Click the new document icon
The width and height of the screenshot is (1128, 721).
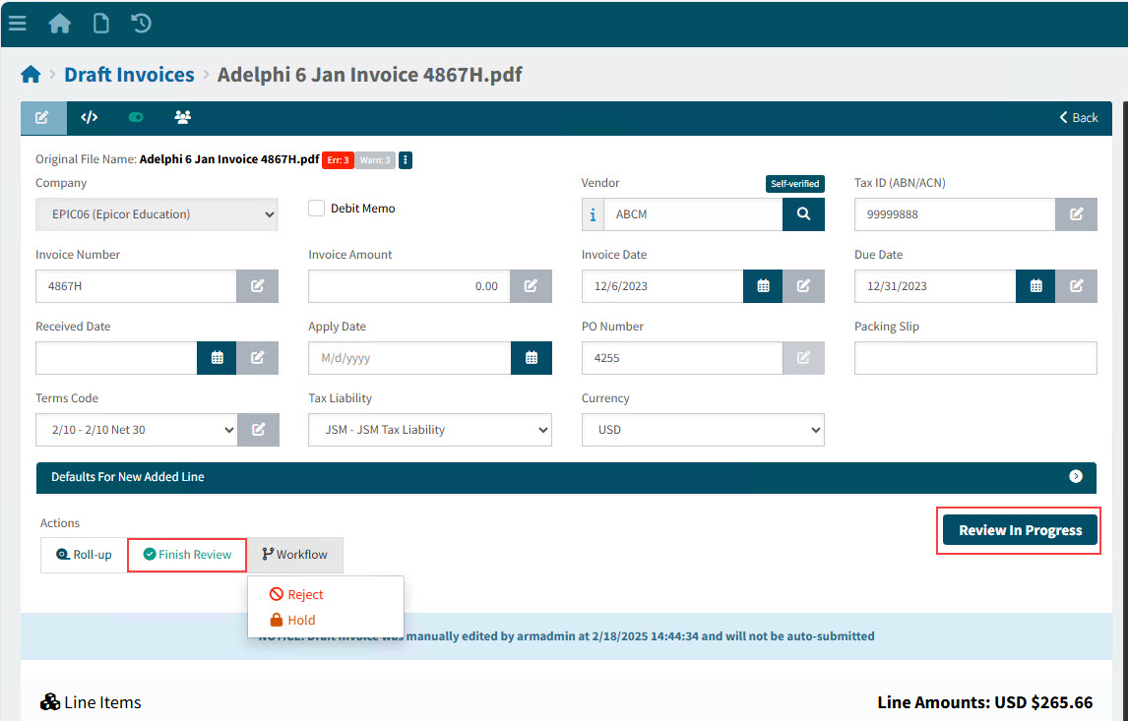[100, 23]
